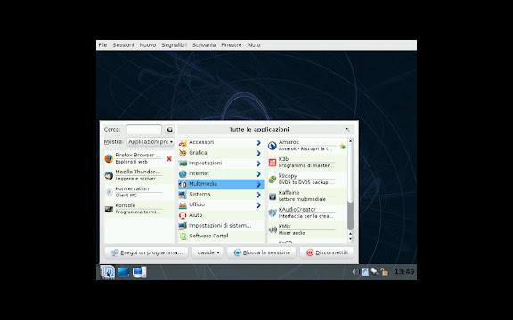Open the Grafica category
513x320 pixels.
(221, 153)
